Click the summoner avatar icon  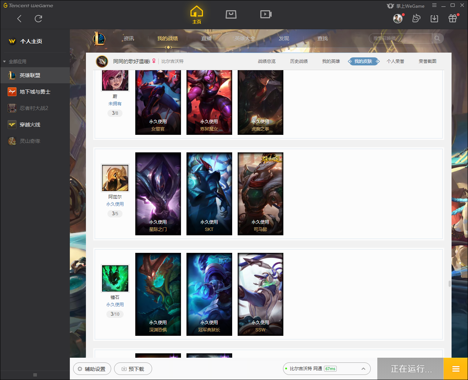102,61
